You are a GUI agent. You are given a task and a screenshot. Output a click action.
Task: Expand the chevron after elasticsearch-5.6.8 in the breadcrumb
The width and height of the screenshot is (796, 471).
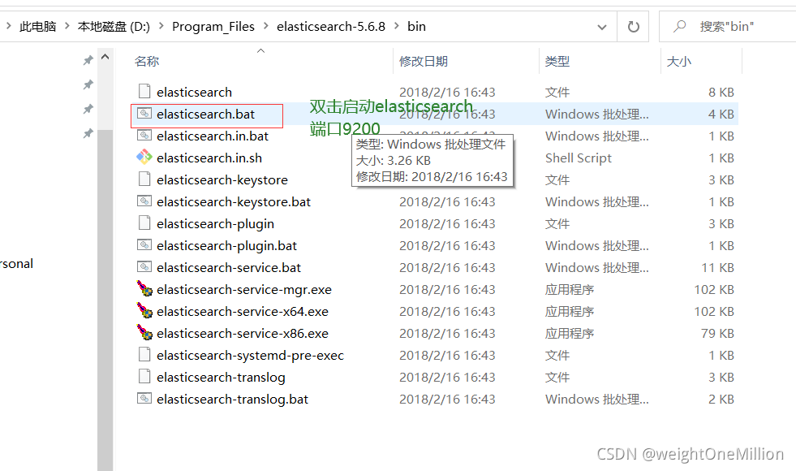click(397, 26)
